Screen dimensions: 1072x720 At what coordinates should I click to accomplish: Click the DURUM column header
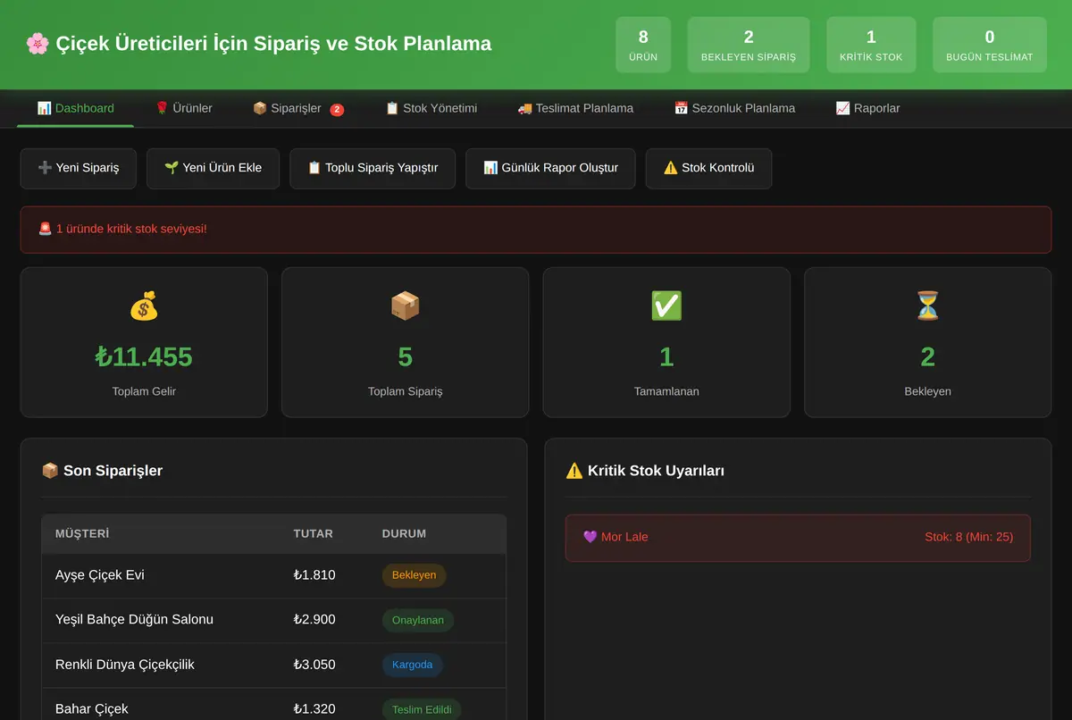pyautogui.click(x=405, y=533)
